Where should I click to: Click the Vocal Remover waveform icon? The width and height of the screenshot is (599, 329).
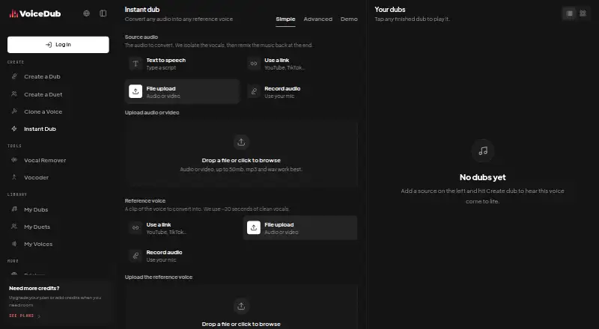[14, 160]
